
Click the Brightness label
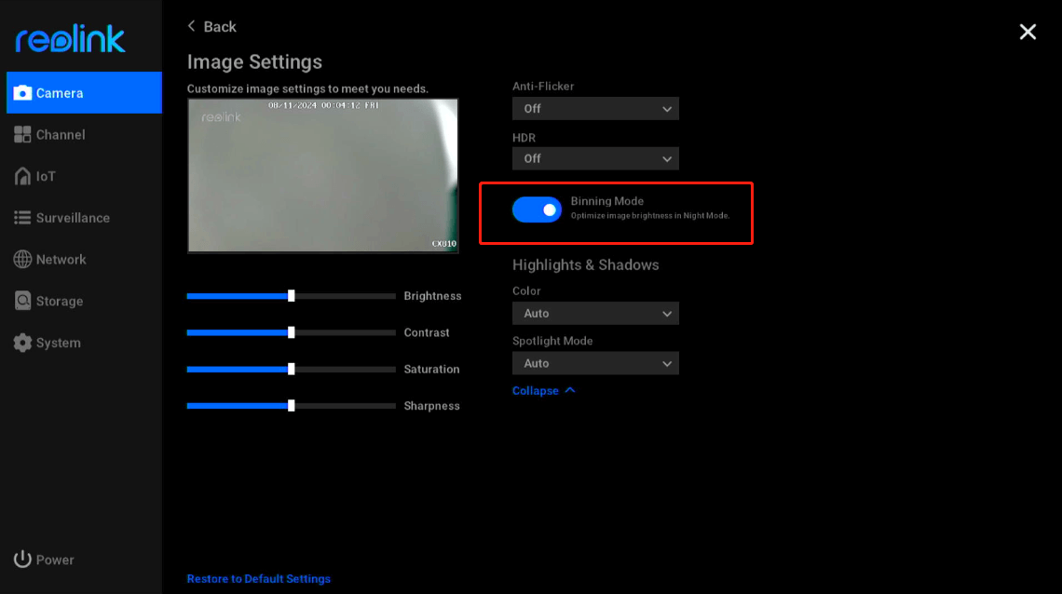(x=433, y=296)
